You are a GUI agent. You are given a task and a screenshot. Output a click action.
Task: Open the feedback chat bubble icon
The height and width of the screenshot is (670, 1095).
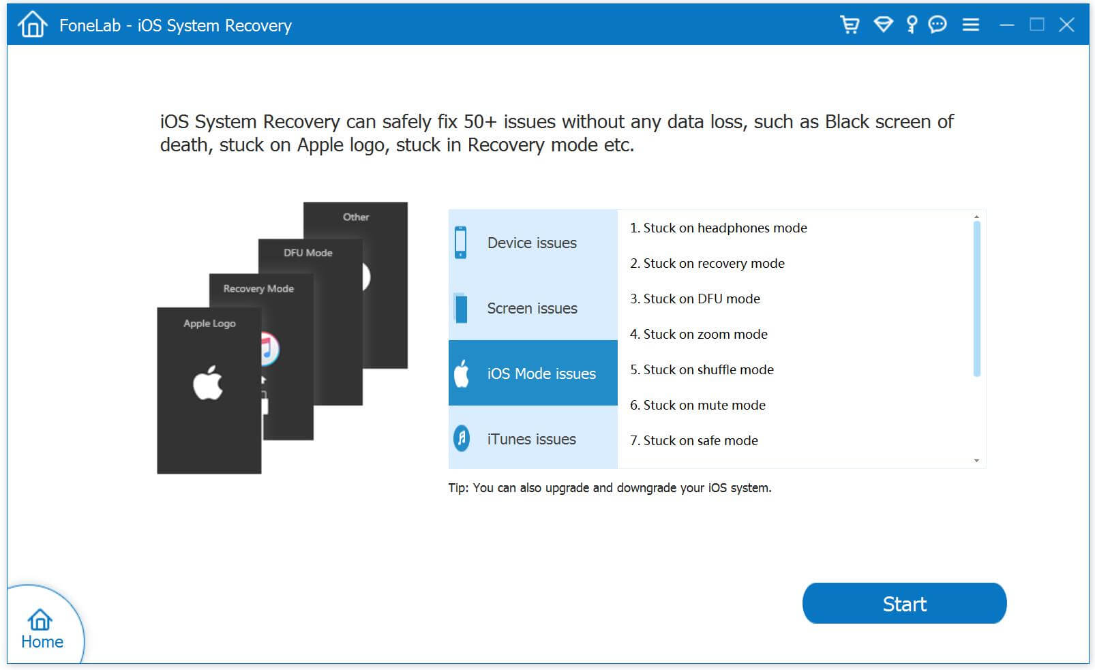click(x=937, y=25)
